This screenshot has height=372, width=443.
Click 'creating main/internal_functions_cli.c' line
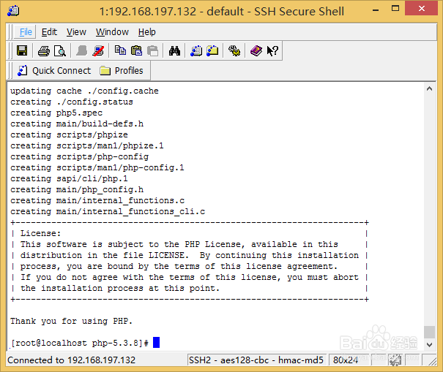coord(108,211)
